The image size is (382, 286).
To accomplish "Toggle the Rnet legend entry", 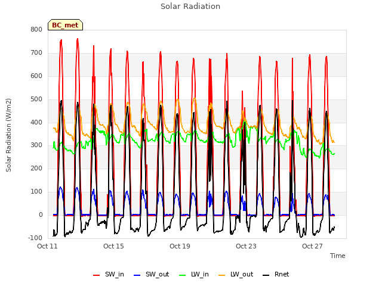I will click(276, 274).
